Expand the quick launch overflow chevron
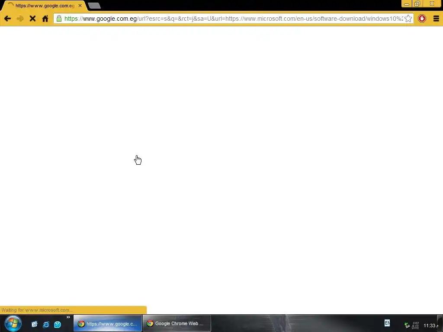 pos(68,317)
